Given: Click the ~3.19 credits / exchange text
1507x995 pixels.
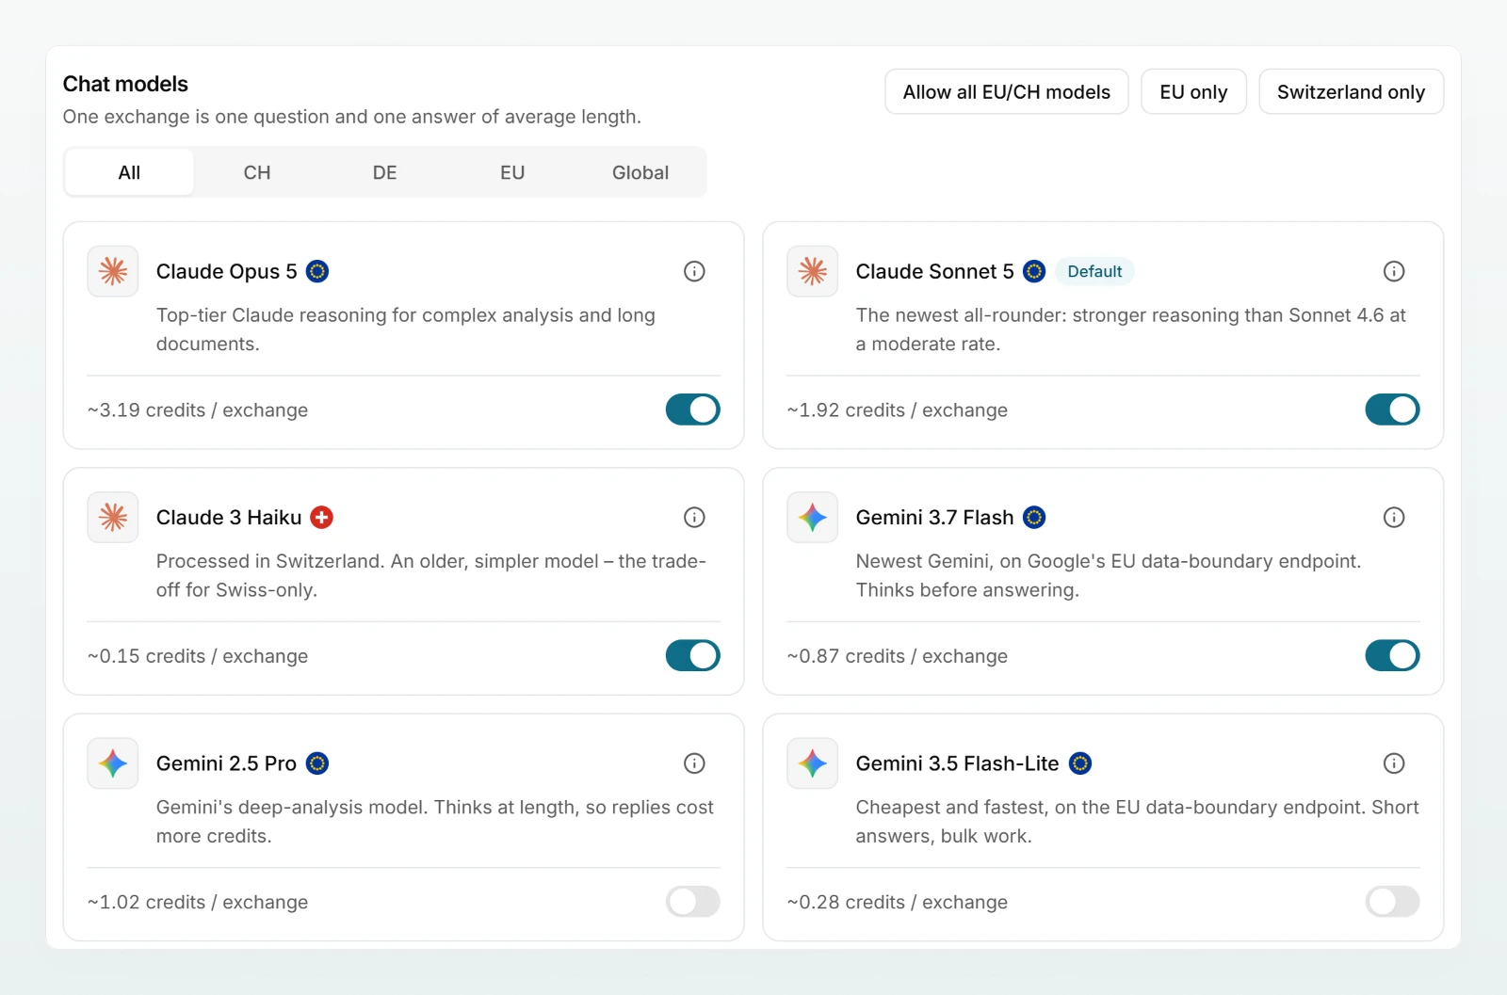Looking at the screenshot, I should pyautogui.click(x=198, y=409).
